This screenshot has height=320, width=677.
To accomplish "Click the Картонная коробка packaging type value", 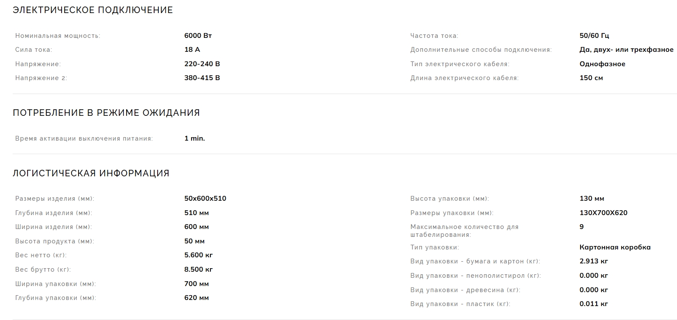I will 615,247.
